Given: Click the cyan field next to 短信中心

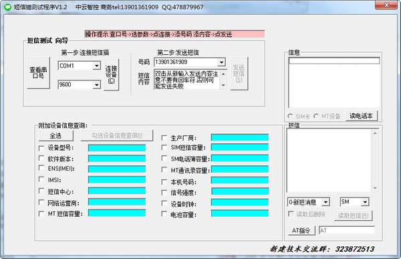Looking at the screenshot, I should point(117,191).
